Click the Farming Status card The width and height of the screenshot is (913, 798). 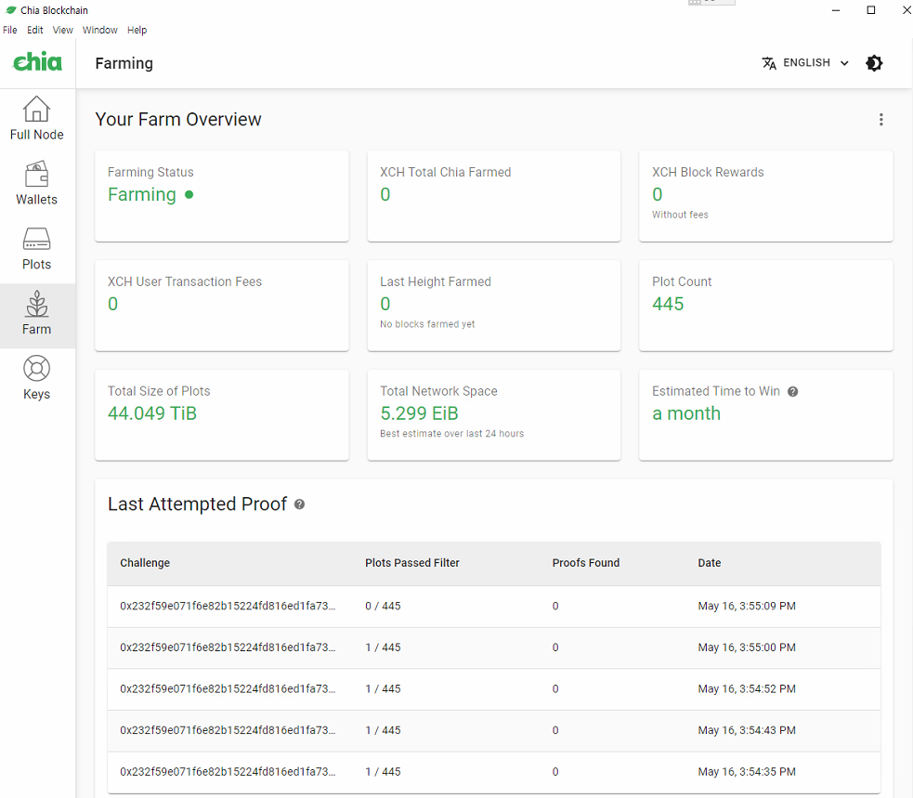click(x=222, y=196)
